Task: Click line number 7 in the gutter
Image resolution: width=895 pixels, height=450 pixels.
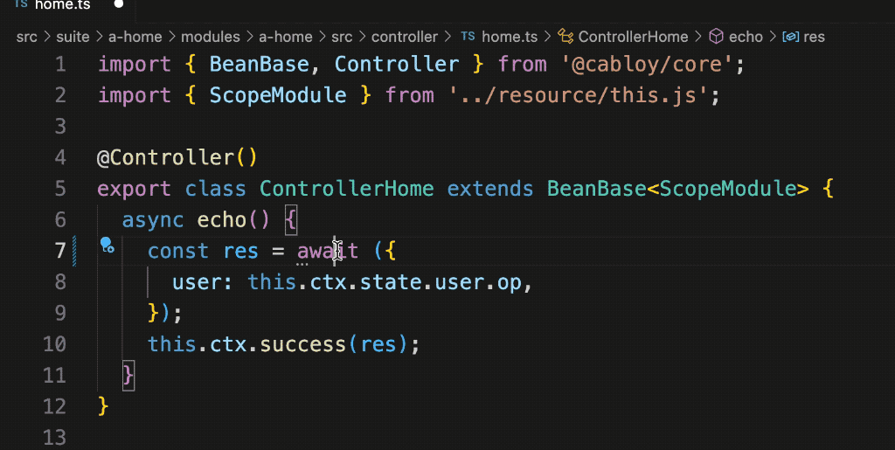Action: coord(59,251)
